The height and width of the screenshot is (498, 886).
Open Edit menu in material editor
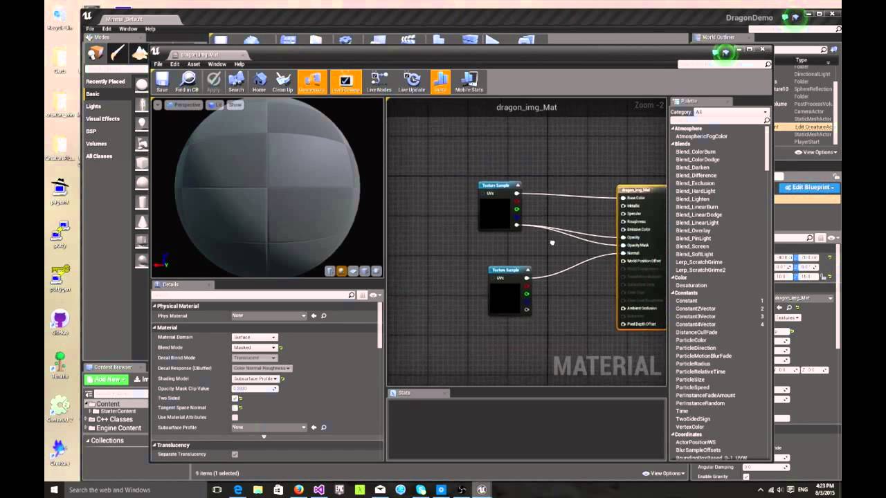click(174, 64)
